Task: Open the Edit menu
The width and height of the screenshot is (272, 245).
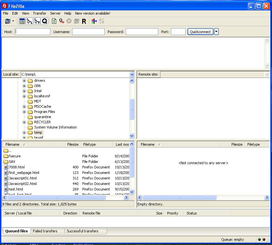Action: coord(15,13)
